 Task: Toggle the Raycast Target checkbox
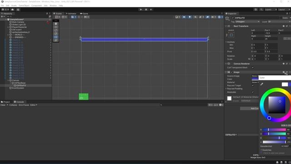[253, 86]
